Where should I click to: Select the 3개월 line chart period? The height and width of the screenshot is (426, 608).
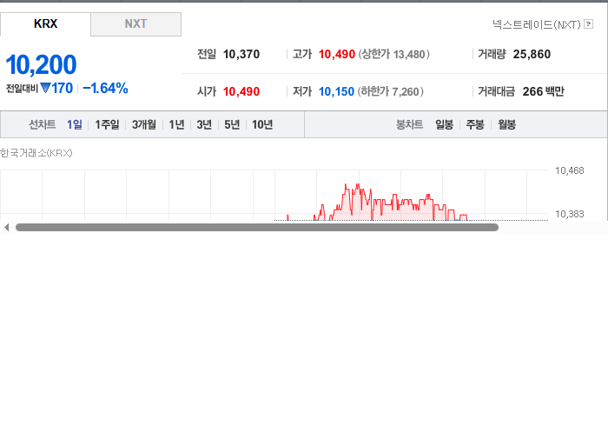coord(144,124)
